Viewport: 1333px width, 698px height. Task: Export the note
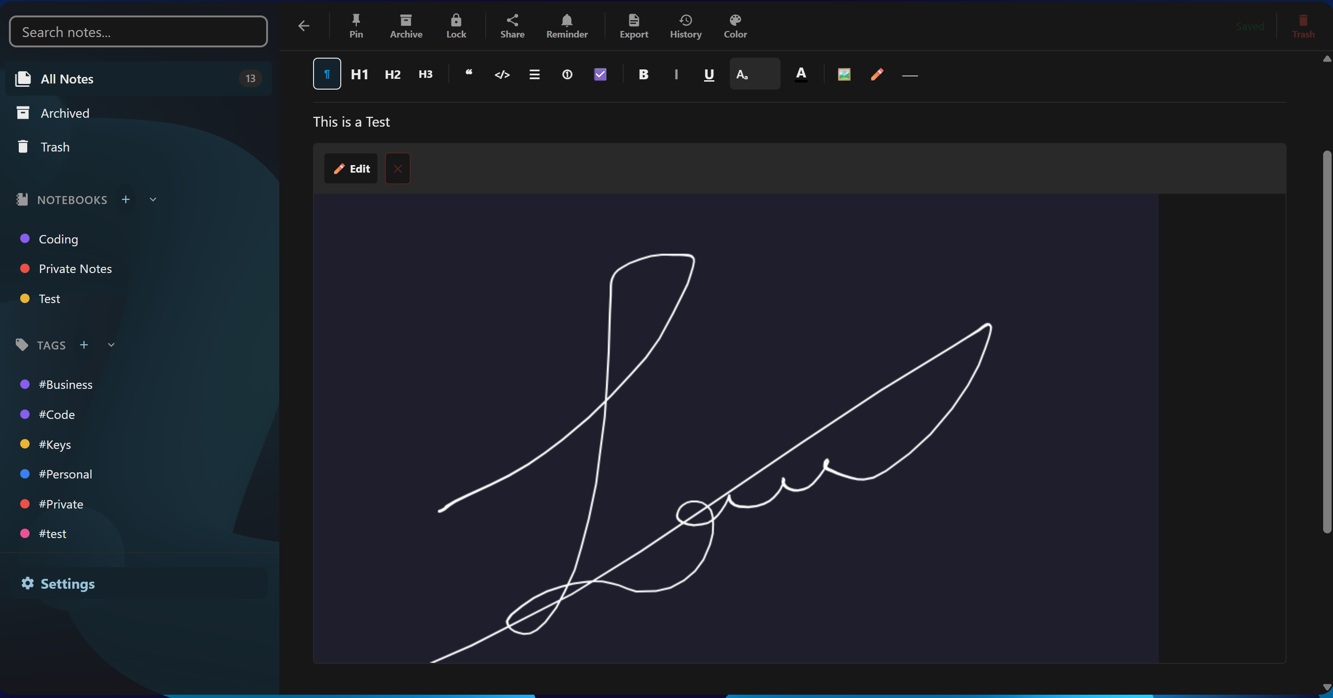click(634, 26)
